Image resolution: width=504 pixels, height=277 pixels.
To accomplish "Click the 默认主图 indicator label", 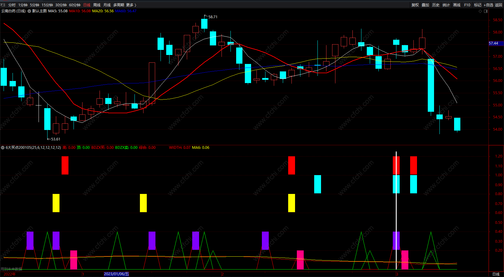I will pos(39,11).
